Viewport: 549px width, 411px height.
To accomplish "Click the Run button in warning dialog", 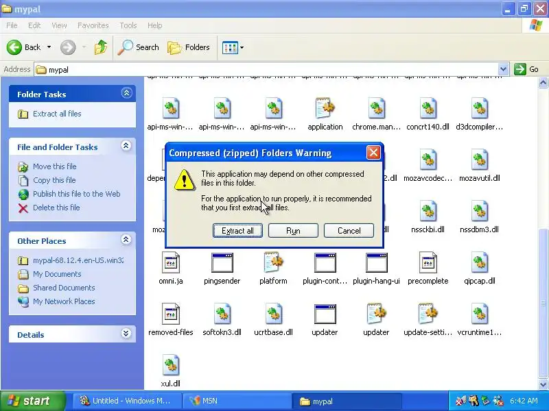I will click(293, 231).
